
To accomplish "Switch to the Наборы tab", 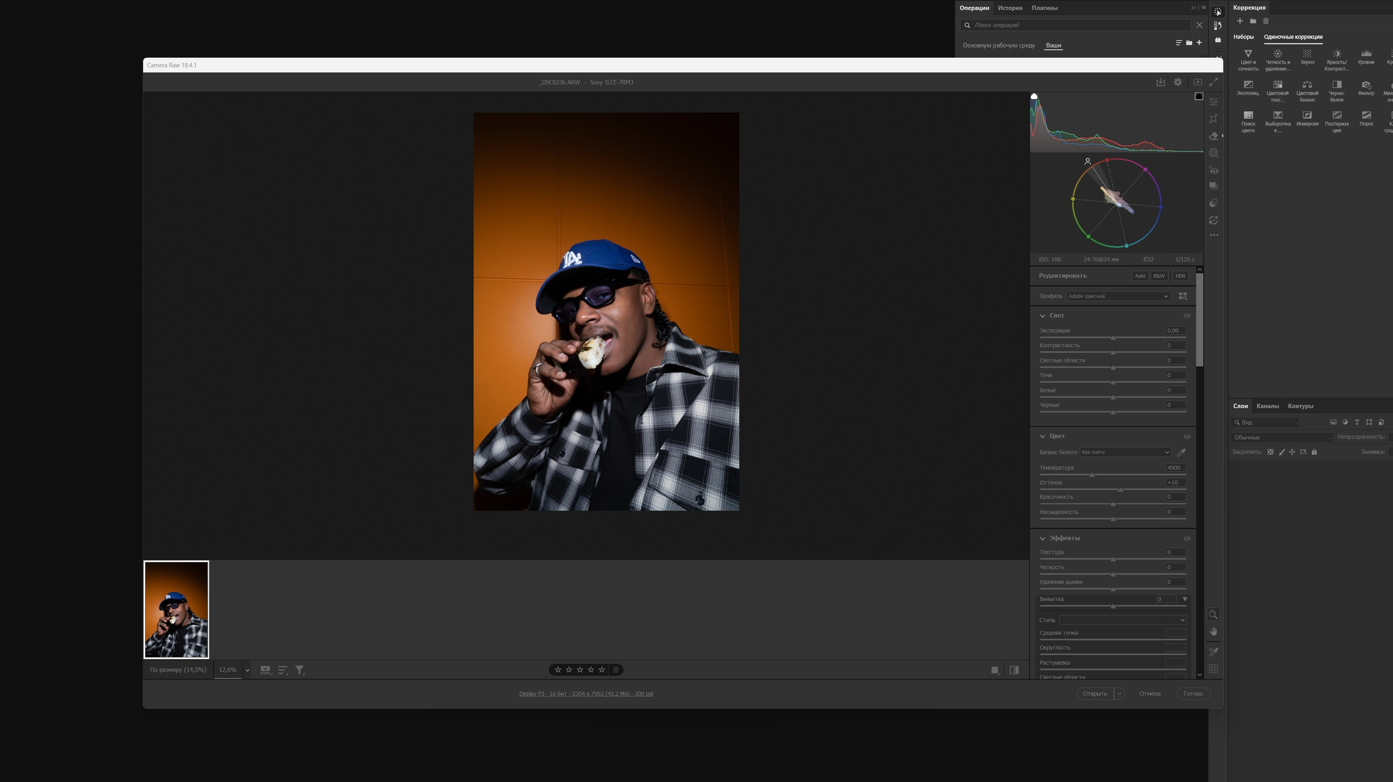I will (x=1243, y=37).
